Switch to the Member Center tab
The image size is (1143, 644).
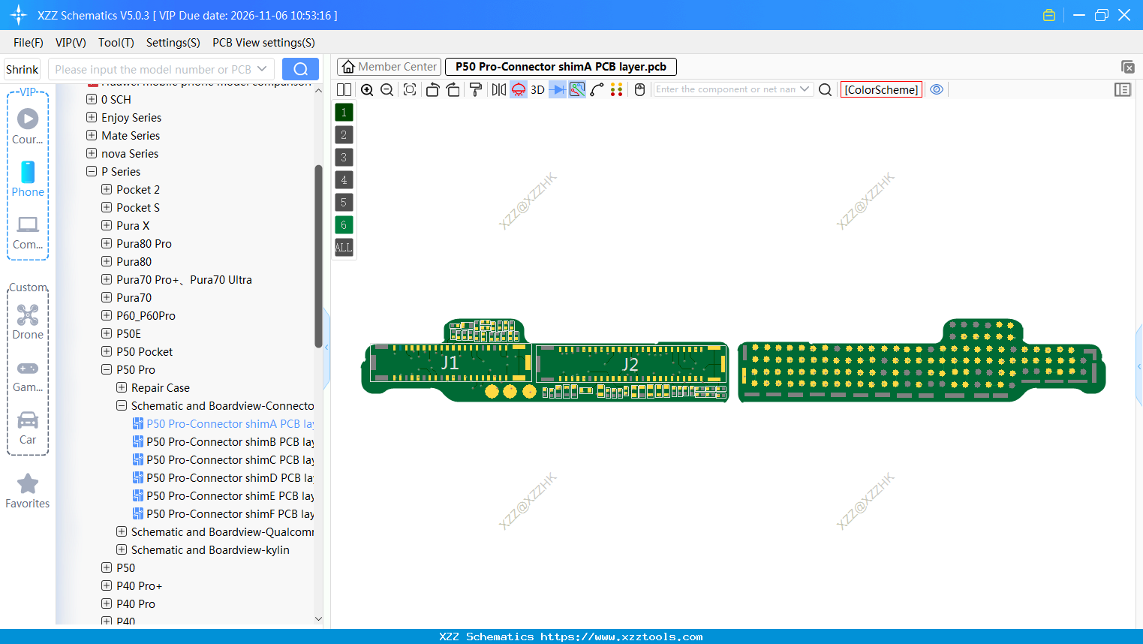389,66
